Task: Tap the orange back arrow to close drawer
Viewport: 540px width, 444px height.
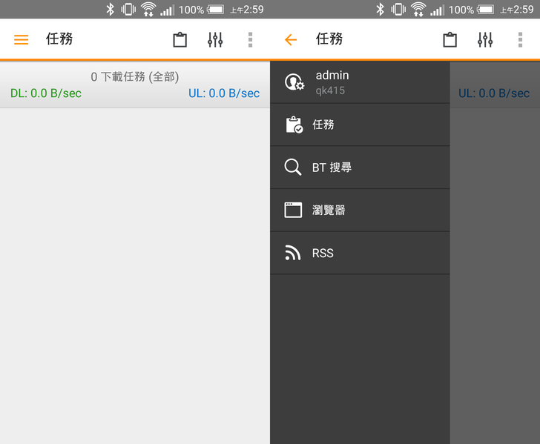Action: click(291, 40)
